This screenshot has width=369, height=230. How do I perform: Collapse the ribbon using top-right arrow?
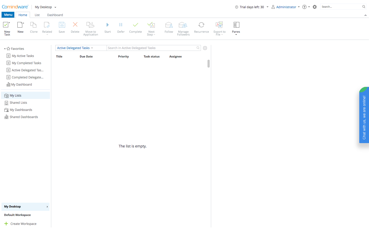point(365,15)
